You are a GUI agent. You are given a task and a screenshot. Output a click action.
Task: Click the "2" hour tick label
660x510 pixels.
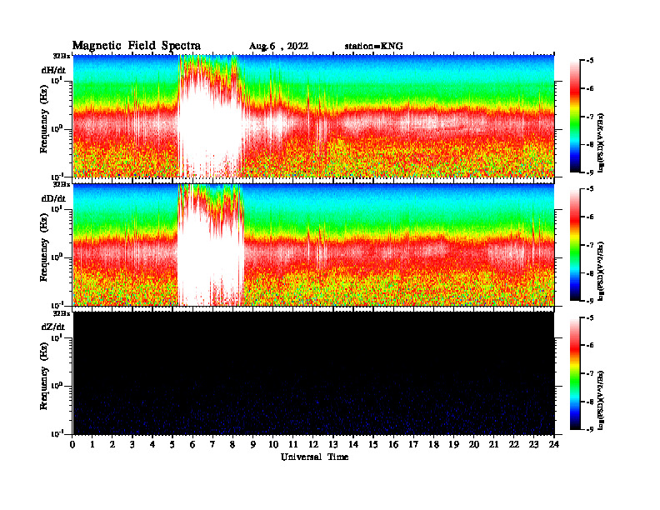112,444
